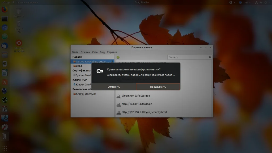Launch Chromium browser from the dock
The height and width of the screenshot is (153, 272).
coord(5,27)
